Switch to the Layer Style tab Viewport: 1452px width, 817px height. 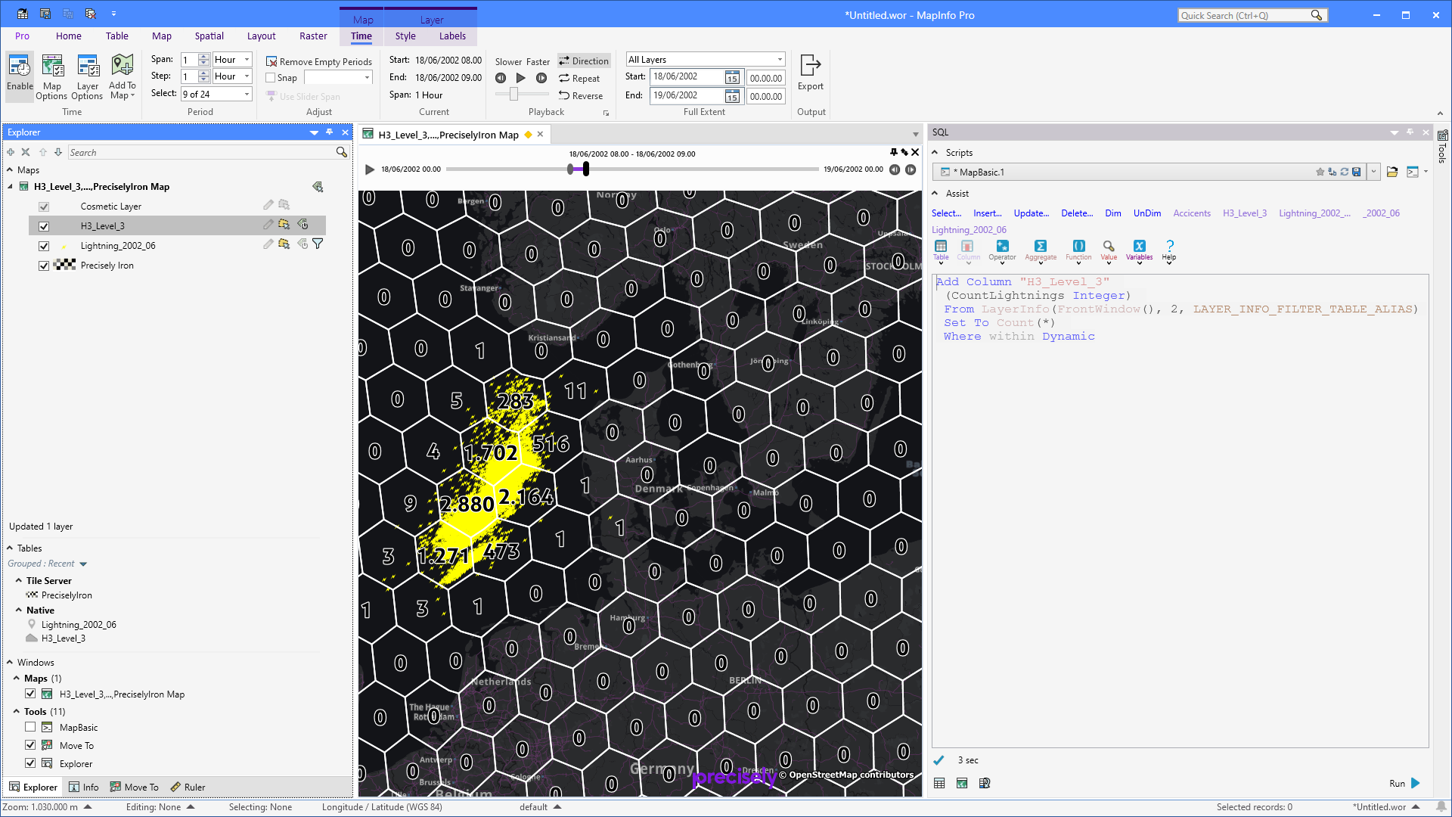pyautogui.click(x=405, y=36)
